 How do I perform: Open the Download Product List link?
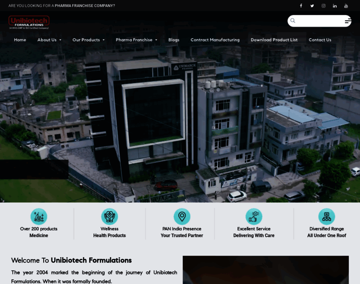(x=274, y=40)
